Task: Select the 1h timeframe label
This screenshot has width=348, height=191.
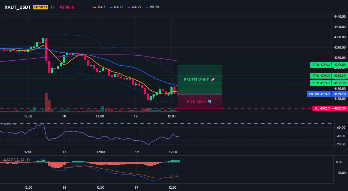Action: coord(53,7)
